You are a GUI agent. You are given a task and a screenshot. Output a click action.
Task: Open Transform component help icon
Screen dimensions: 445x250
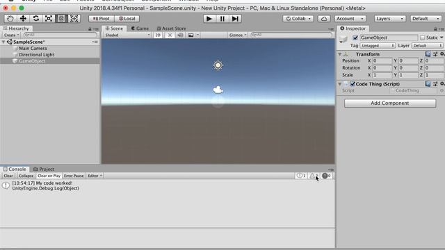tap(428, 54)
